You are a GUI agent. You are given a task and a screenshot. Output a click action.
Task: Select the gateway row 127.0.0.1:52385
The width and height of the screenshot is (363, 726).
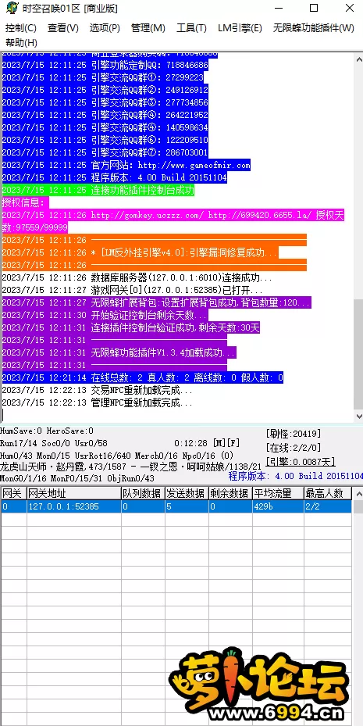coord(176,506)
